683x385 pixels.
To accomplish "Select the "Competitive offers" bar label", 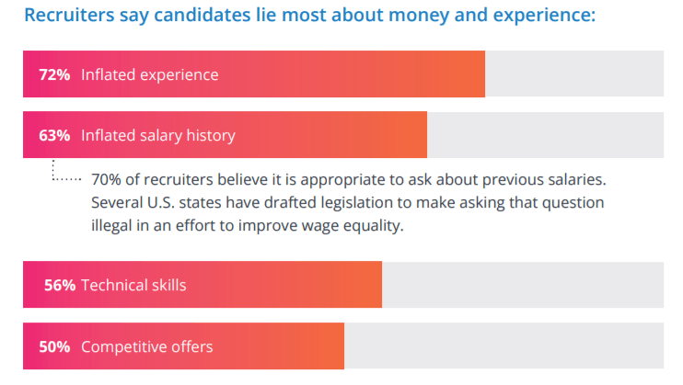I will pos(147,346).
